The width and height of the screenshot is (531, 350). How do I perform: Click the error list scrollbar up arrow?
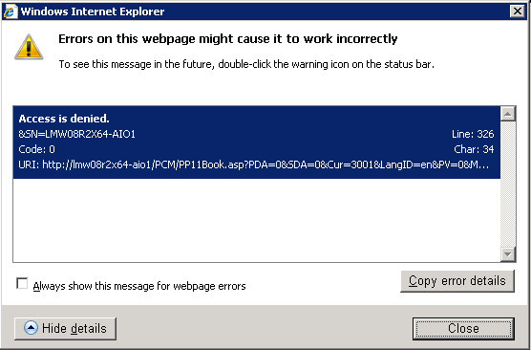(508, 114)
